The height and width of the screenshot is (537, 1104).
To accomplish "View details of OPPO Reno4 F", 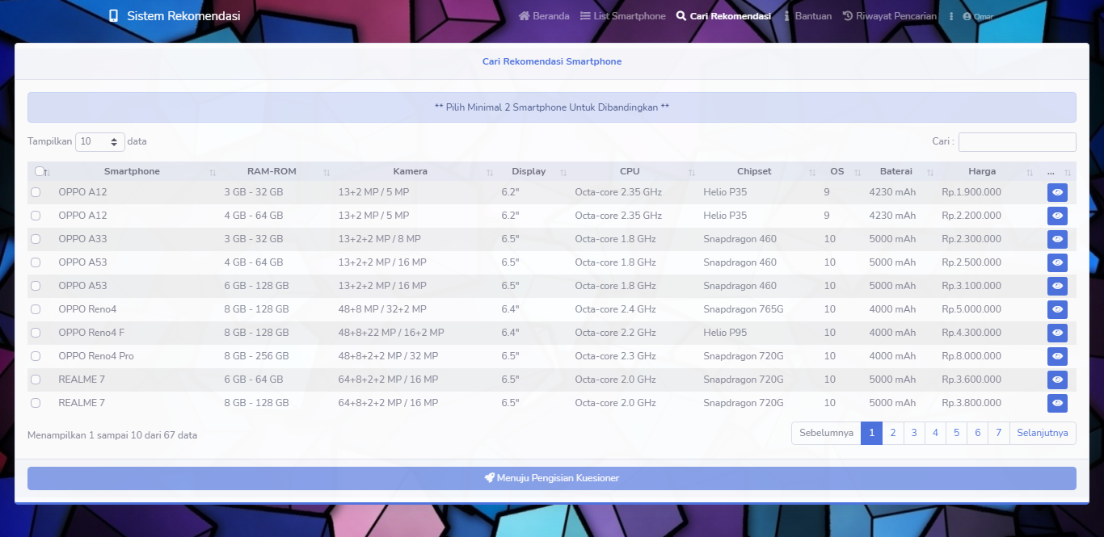I will point(1057,333).
